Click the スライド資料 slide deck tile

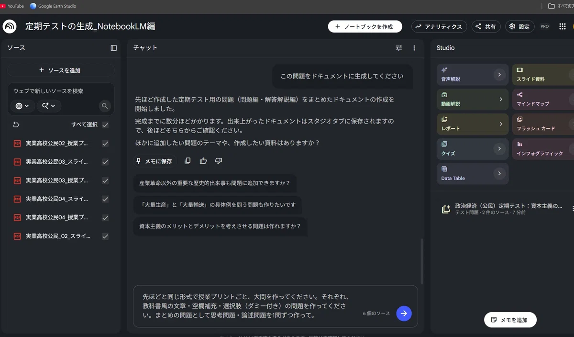click(x=543, y=75)
